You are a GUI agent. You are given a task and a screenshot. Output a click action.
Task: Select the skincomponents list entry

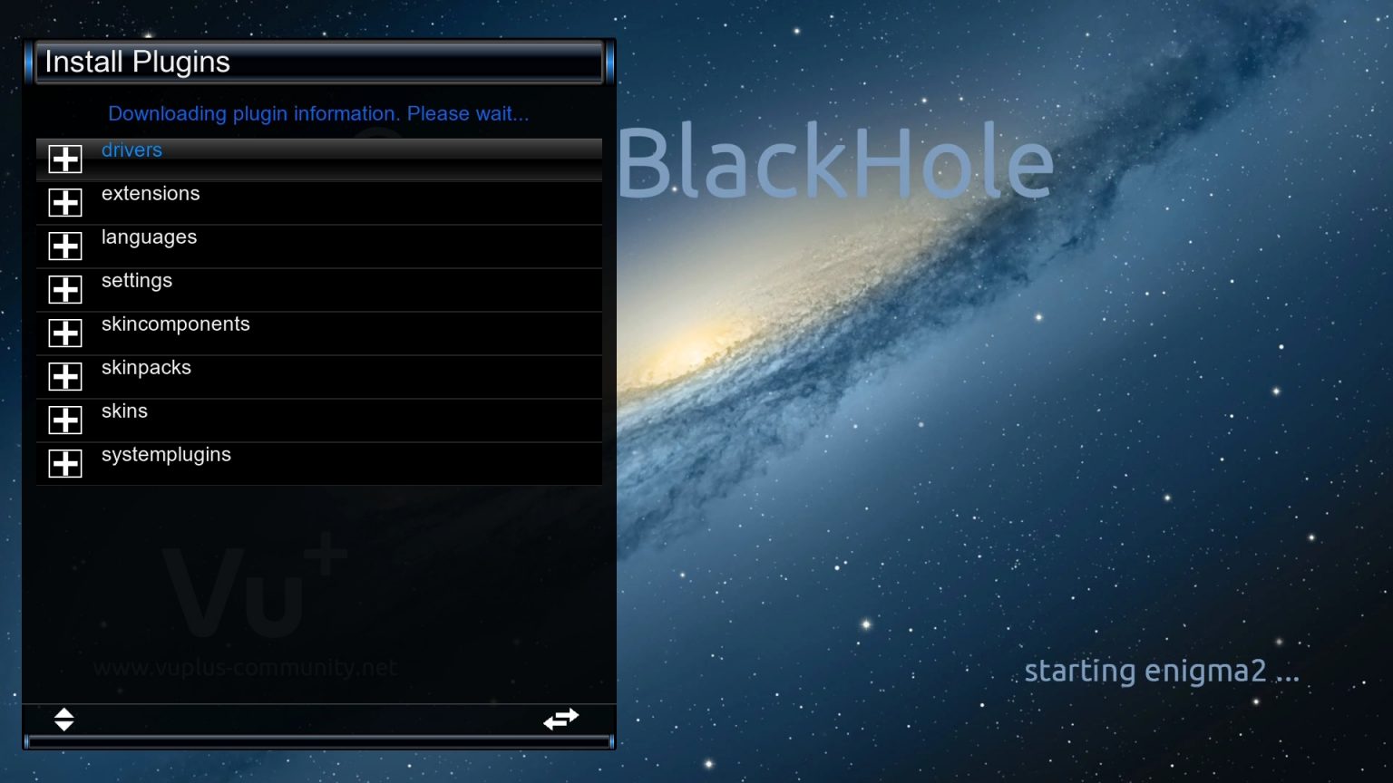coord(319,333)
